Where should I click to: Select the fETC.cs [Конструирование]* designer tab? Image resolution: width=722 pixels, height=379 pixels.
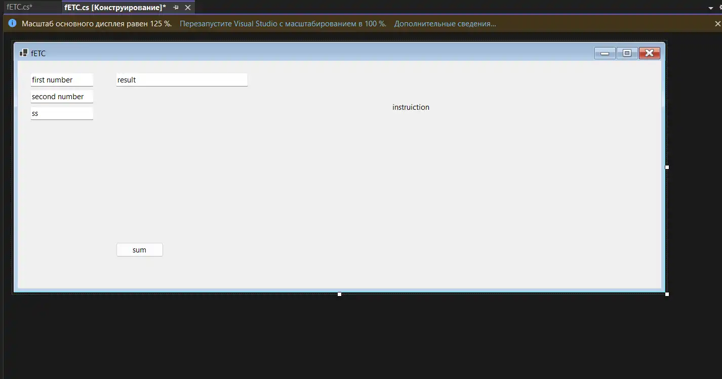[x=115, y=7]
